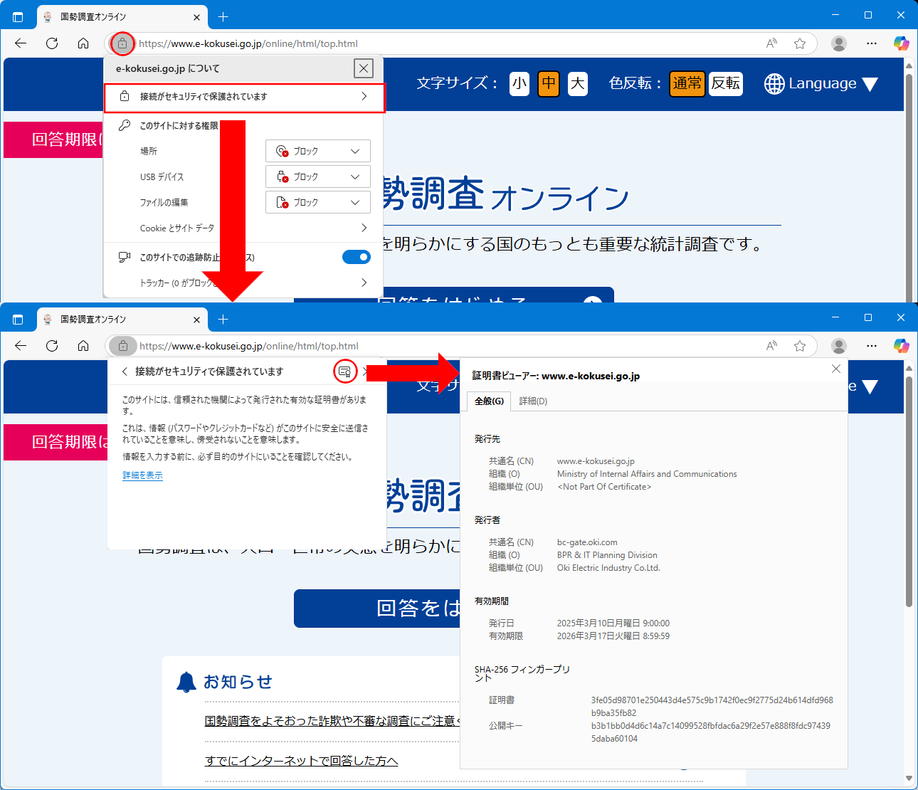The width and height of the screenshot is (918, 790).
Task: Open the 場所 permission dropdown
Action: (x=318, y=151)
